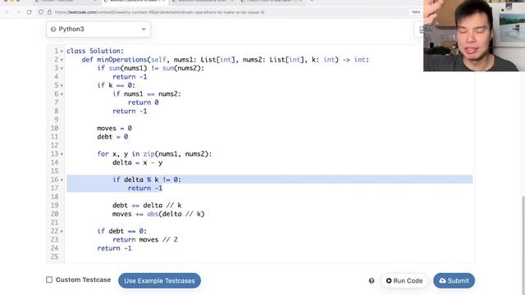Click the 'return 0' statement on line 7

143,102
